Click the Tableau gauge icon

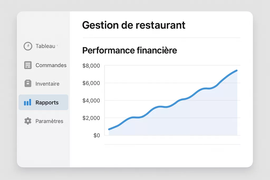click(28, 46)
